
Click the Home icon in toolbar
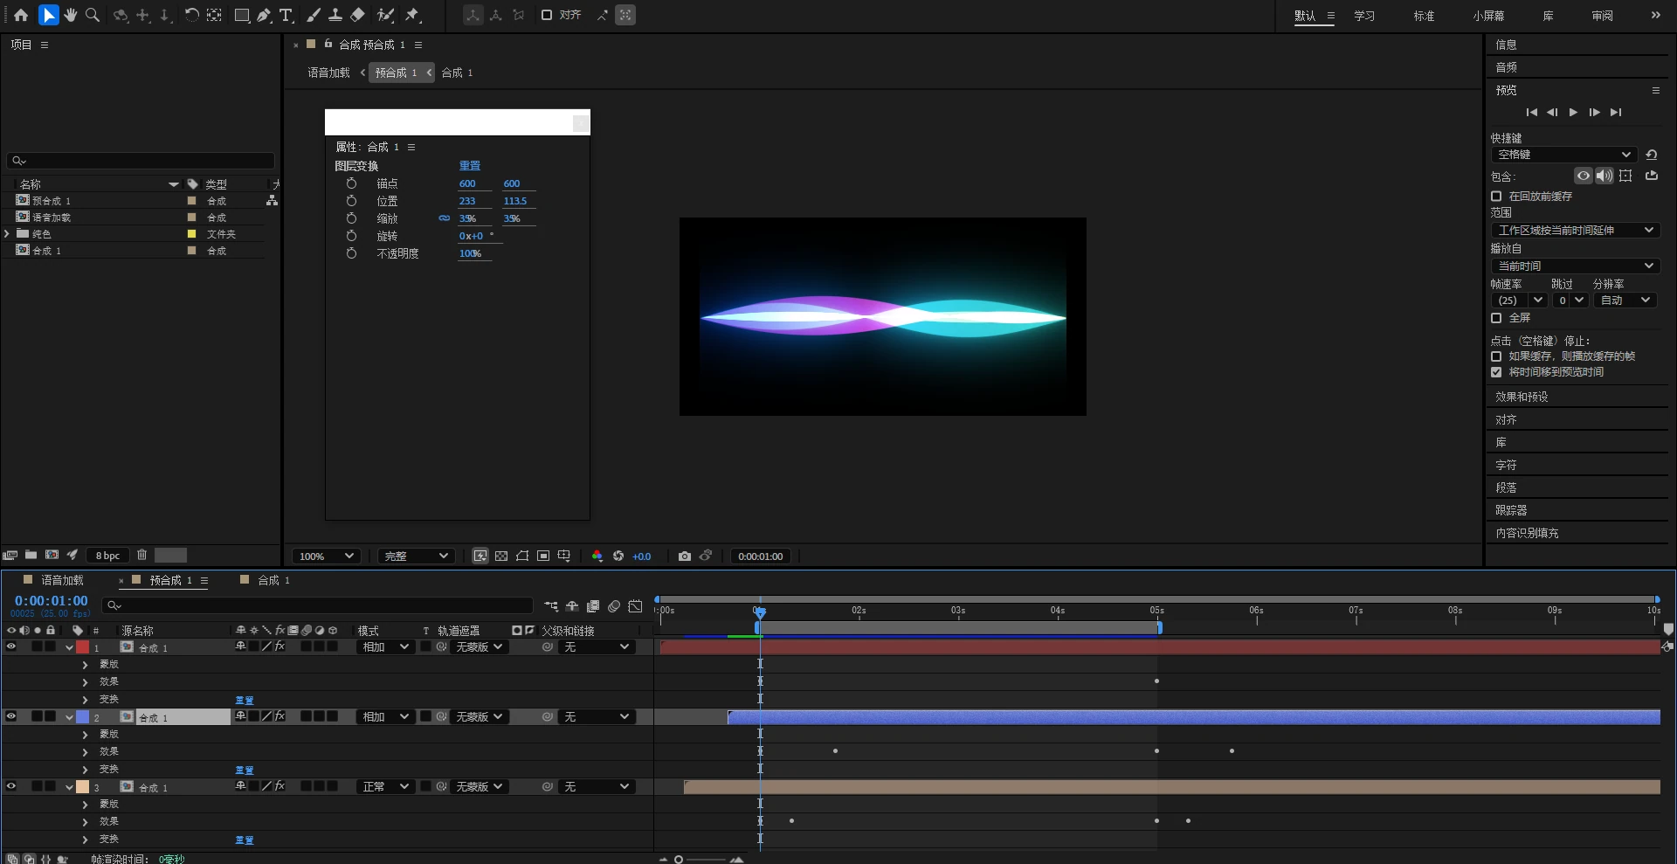pos(21,15)
